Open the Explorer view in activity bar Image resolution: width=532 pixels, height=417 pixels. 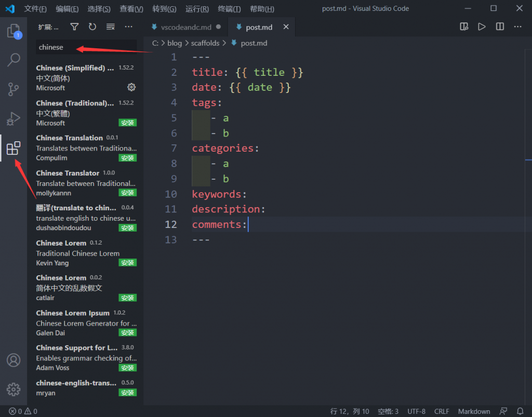tap(13, 31)
